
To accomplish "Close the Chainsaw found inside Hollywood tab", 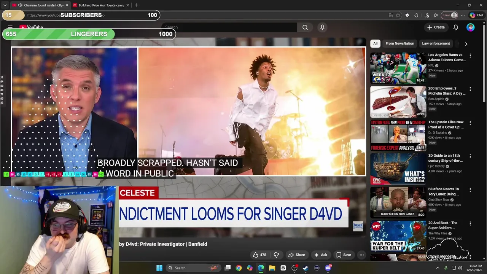I will 67,5.
